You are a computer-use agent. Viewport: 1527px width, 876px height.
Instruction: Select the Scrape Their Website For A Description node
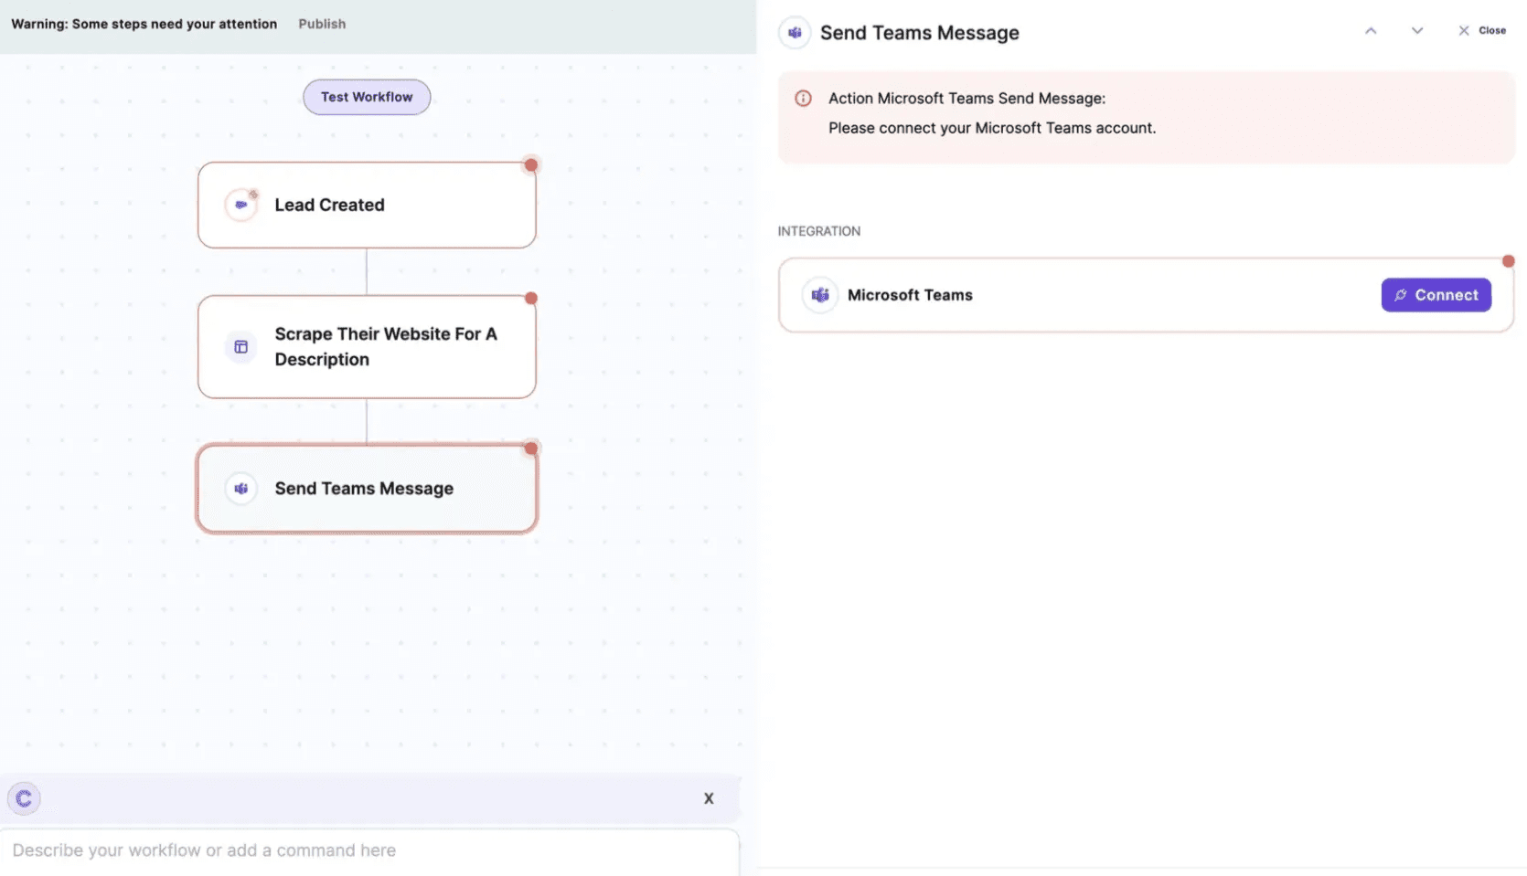(367, 347)
